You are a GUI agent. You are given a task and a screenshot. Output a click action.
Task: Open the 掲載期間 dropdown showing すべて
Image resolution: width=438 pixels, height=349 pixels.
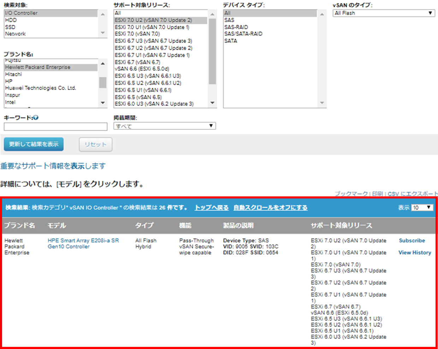(x=165, y=126)
